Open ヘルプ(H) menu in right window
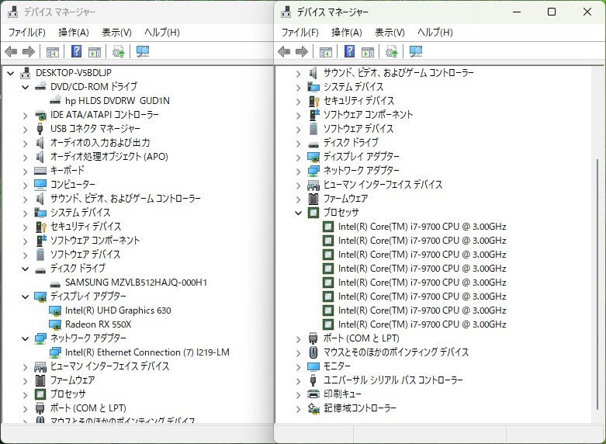This screenshot has height=444, width=606. pyautogui.click(x=435, y=33)
